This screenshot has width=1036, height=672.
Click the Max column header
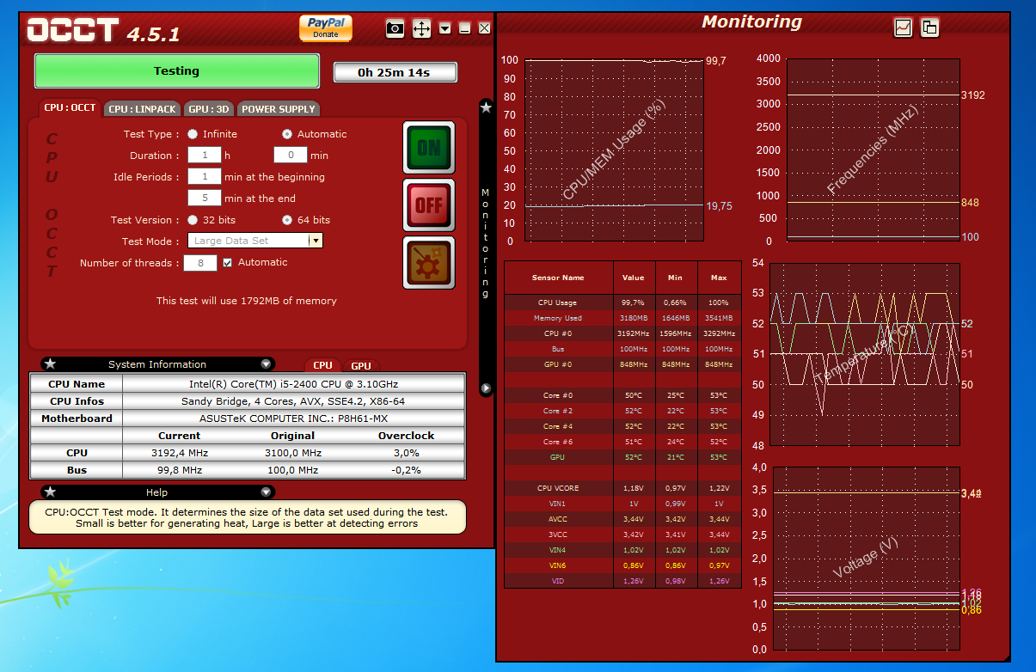pyautogui.click(x=719, y=278)
